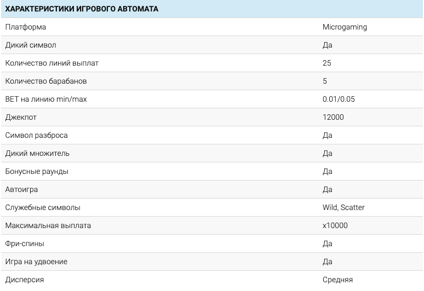Select the jackpot value 12000
The height and width of the screenshot is (291, 424).
[x=334, y=117]
